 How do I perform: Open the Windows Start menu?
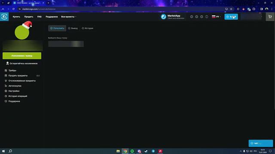coord(3,151)
